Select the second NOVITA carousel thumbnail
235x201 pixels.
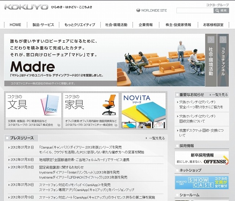pyautogui.click(x=144, y=125)
